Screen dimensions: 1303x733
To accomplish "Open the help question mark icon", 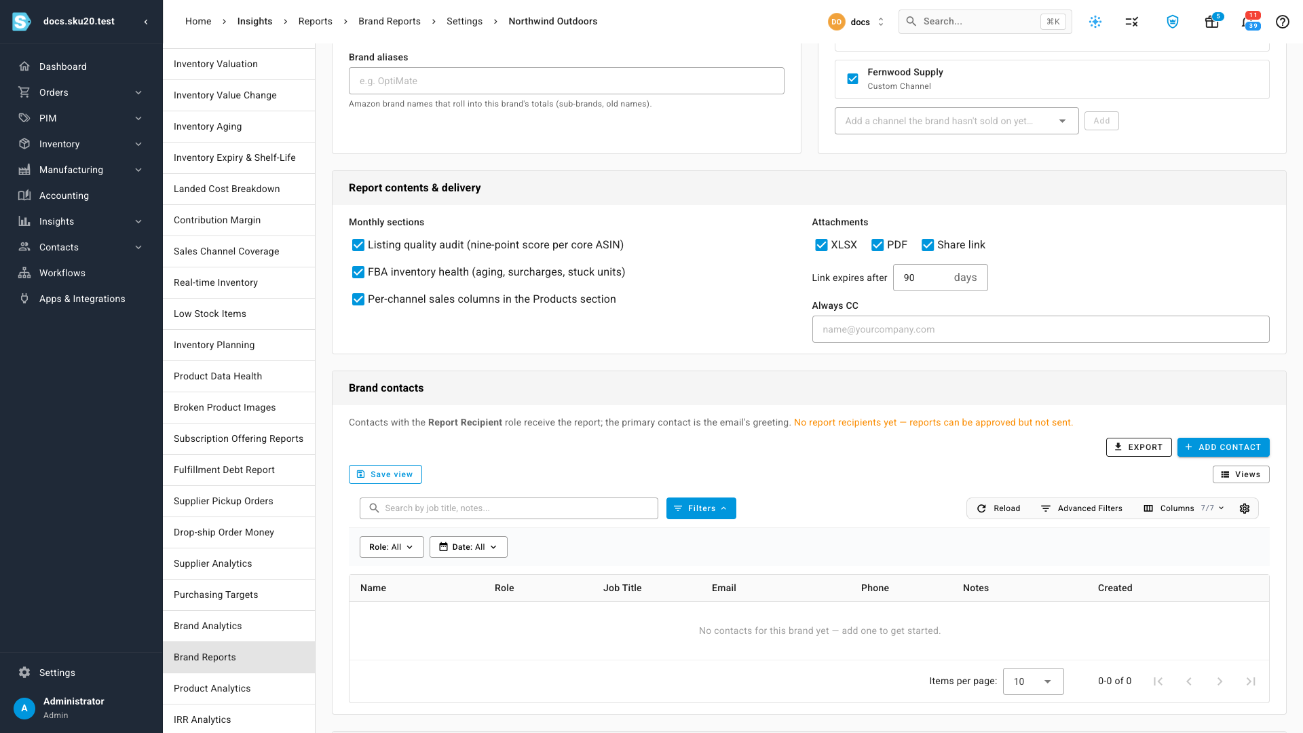I will (1282, 22).
